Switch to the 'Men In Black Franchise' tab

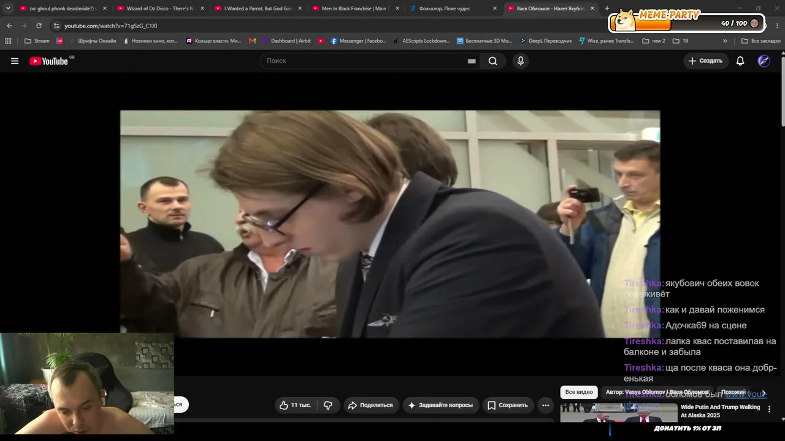tap(356, 9)
